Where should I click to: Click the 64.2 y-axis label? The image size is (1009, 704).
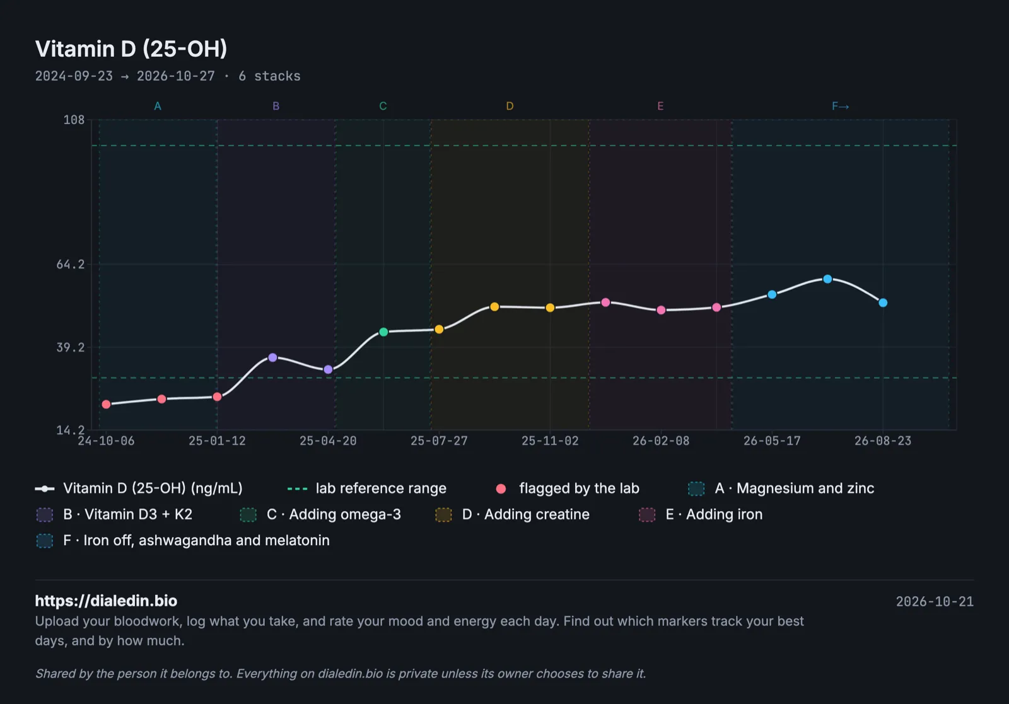(x=71, y=264)
